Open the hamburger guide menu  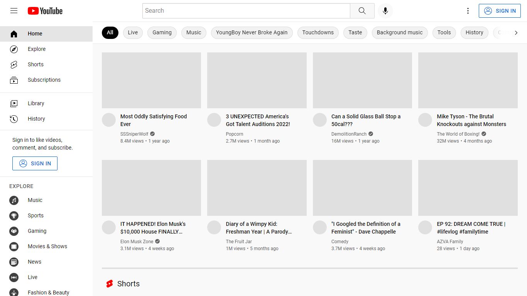point(14,11)
